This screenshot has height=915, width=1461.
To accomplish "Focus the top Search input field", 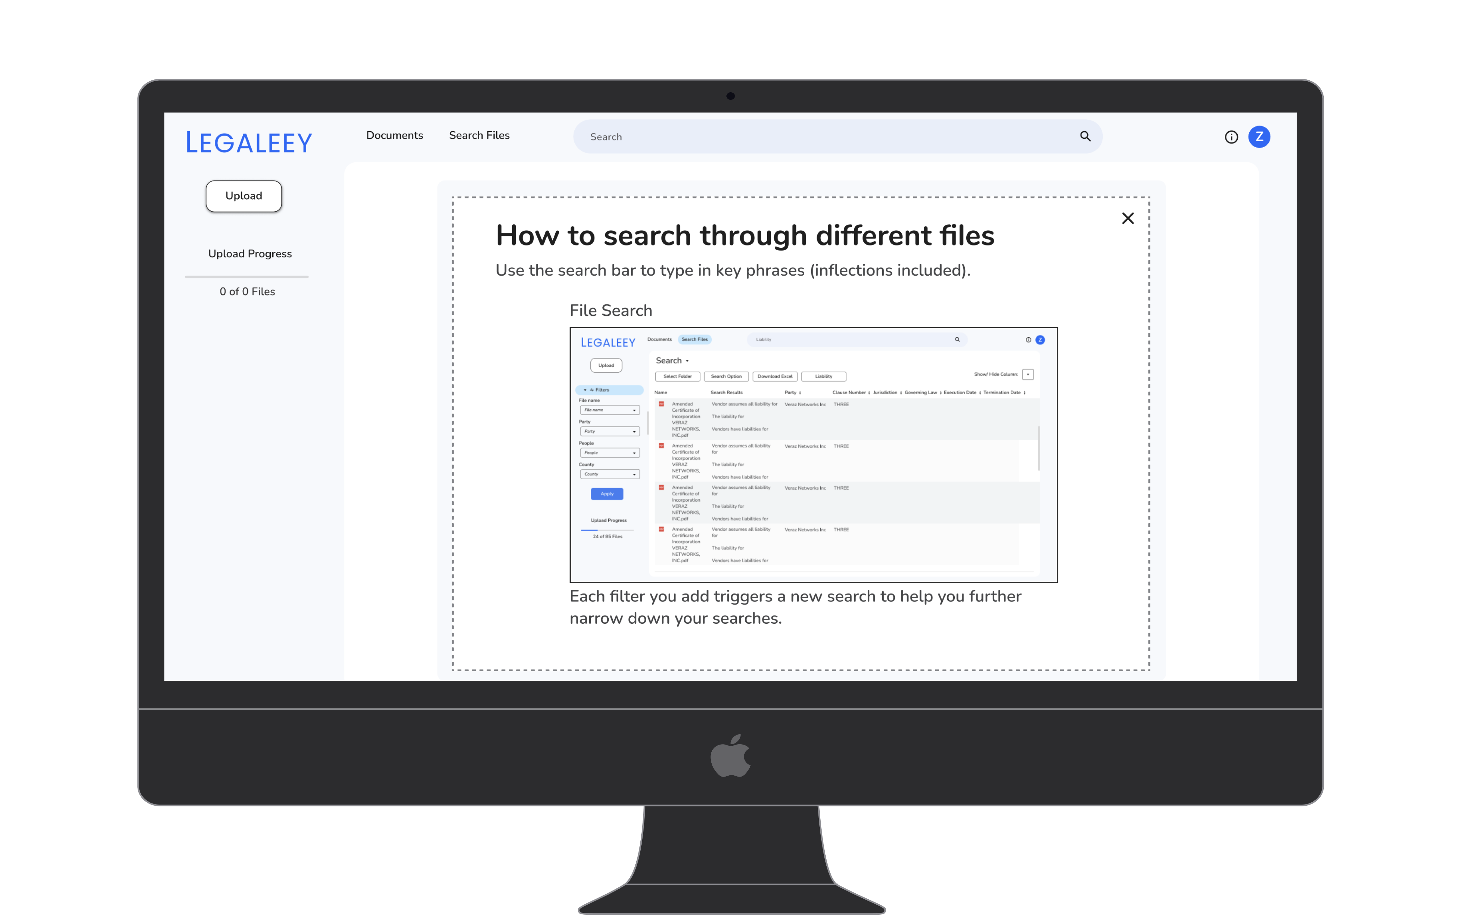I will pos(837,137).
